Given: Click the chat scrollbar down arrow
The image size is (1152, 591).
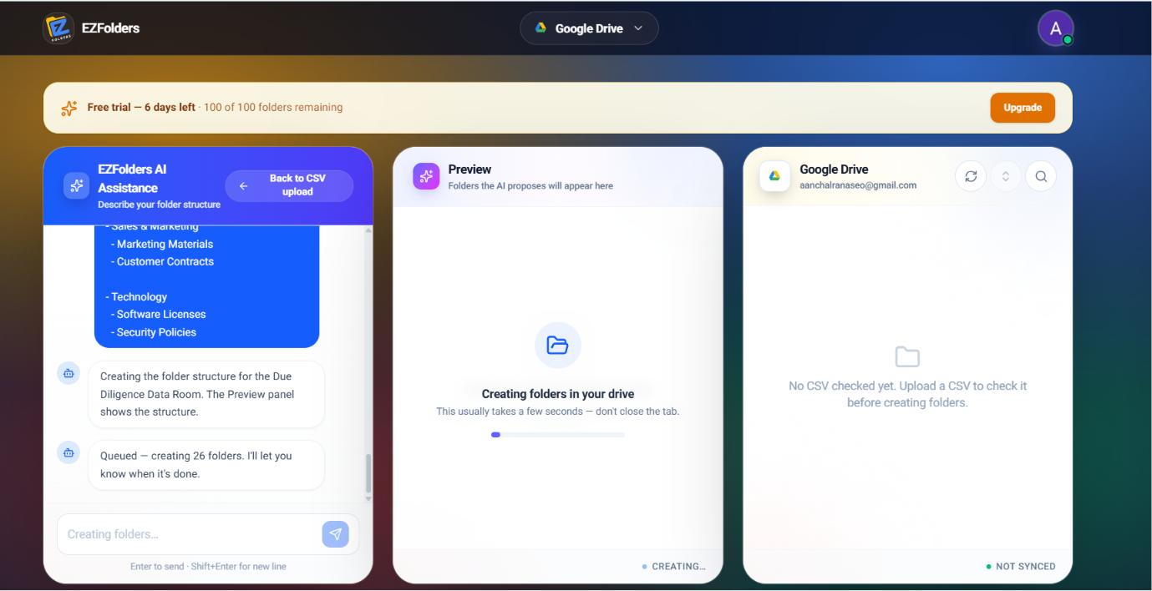Looking at the screenshot, I should pos(368,499).
